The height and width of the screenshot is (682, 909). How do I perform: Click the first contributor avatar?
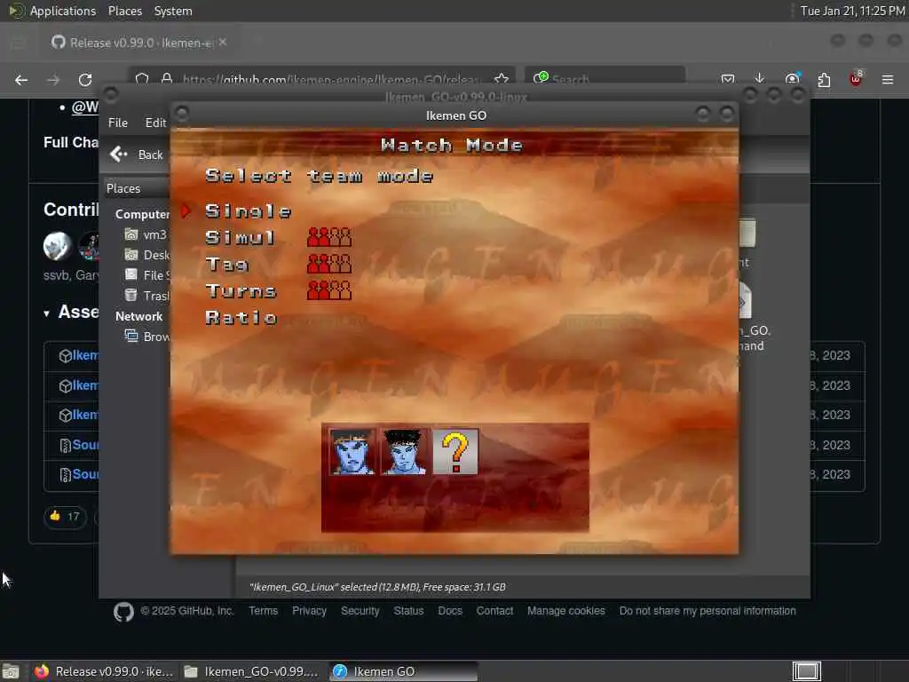tap(58, 245)
